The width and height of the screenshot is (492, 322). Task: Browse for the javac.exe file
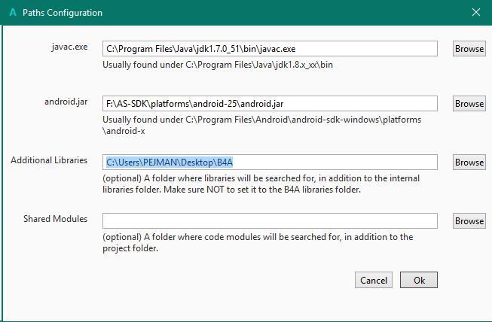pyautogui.click(x=469, y=48)
